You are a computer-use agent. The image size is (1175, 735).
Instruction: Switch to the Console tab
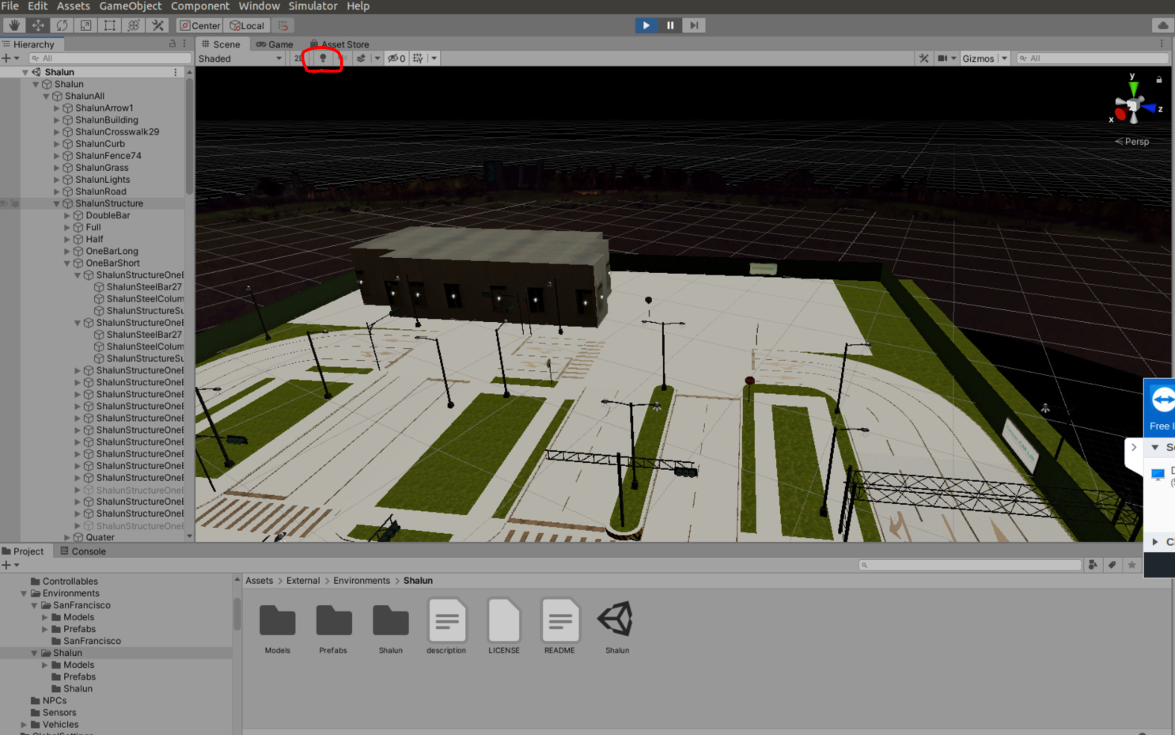[x=82, y=551]
